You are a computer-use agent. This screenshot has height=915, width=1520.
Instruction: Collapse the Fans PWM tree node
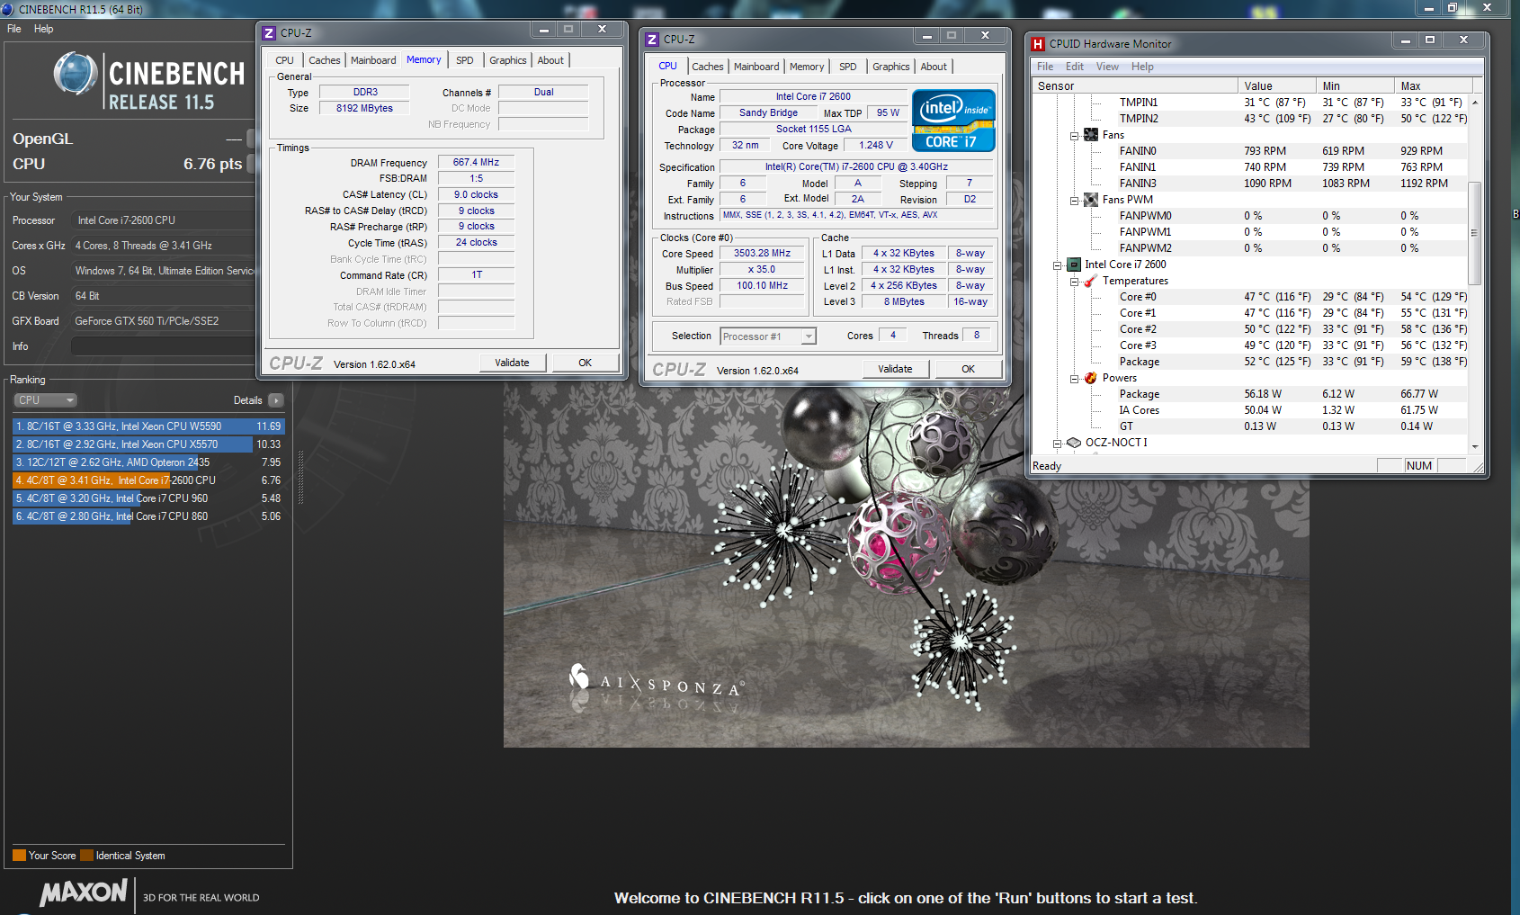(x=1074, y=201)
